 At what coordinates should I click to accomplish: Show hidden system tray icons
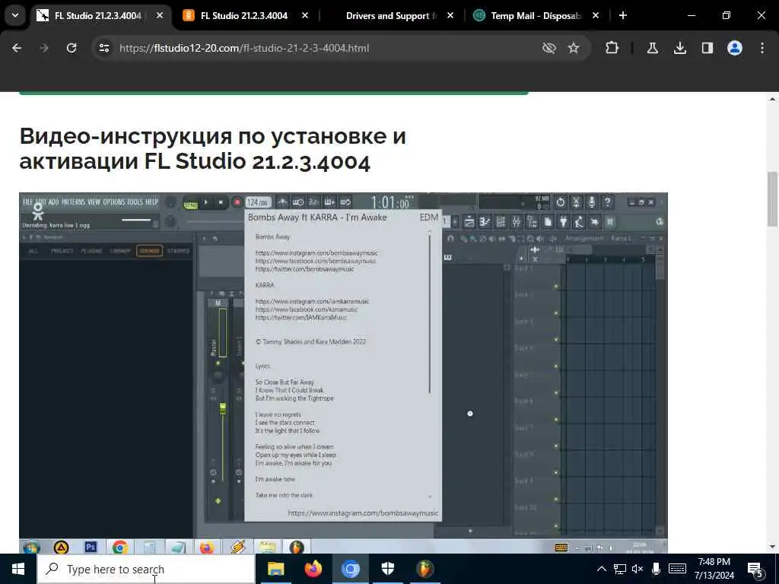601,569
